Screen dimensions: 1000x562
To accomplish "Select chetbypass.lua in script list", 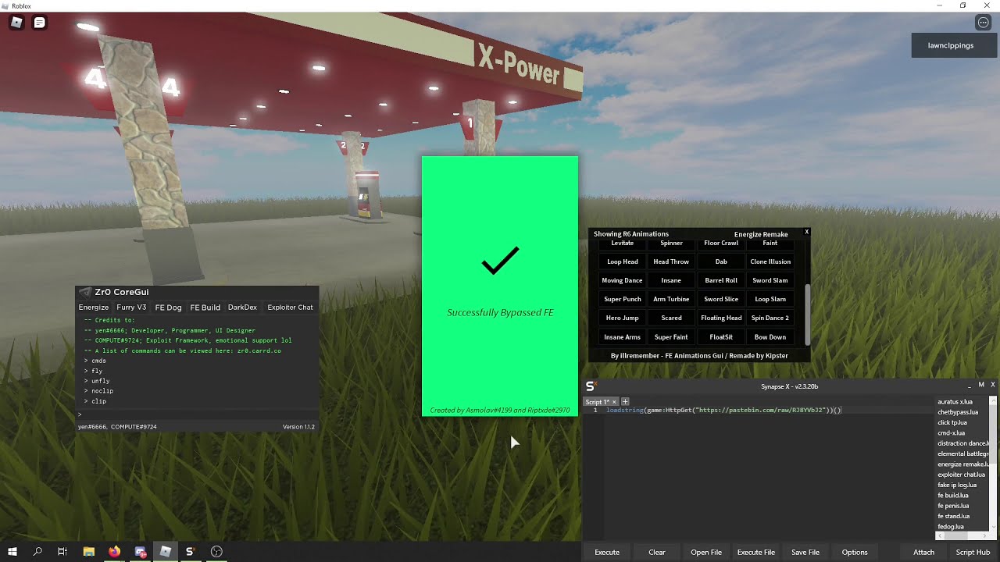I will pyautogui.click(x=958, y=412).
